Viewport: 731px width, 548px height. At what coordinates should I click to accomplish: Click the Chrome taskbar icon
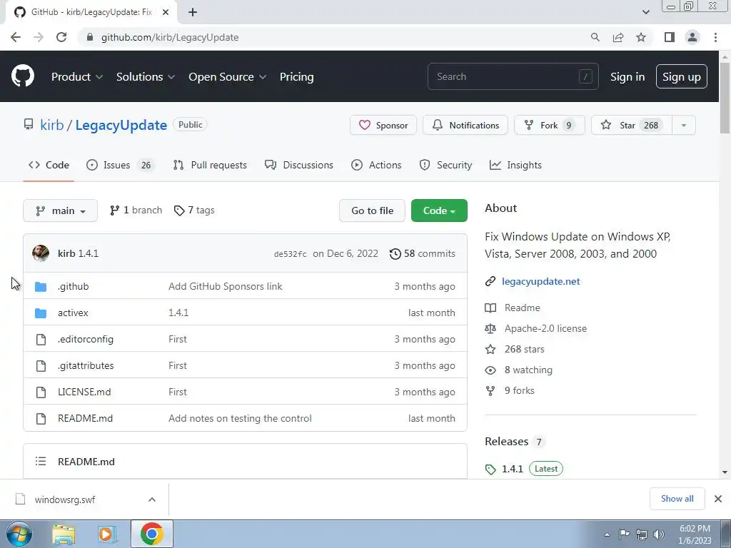click(x=151, y=534)
